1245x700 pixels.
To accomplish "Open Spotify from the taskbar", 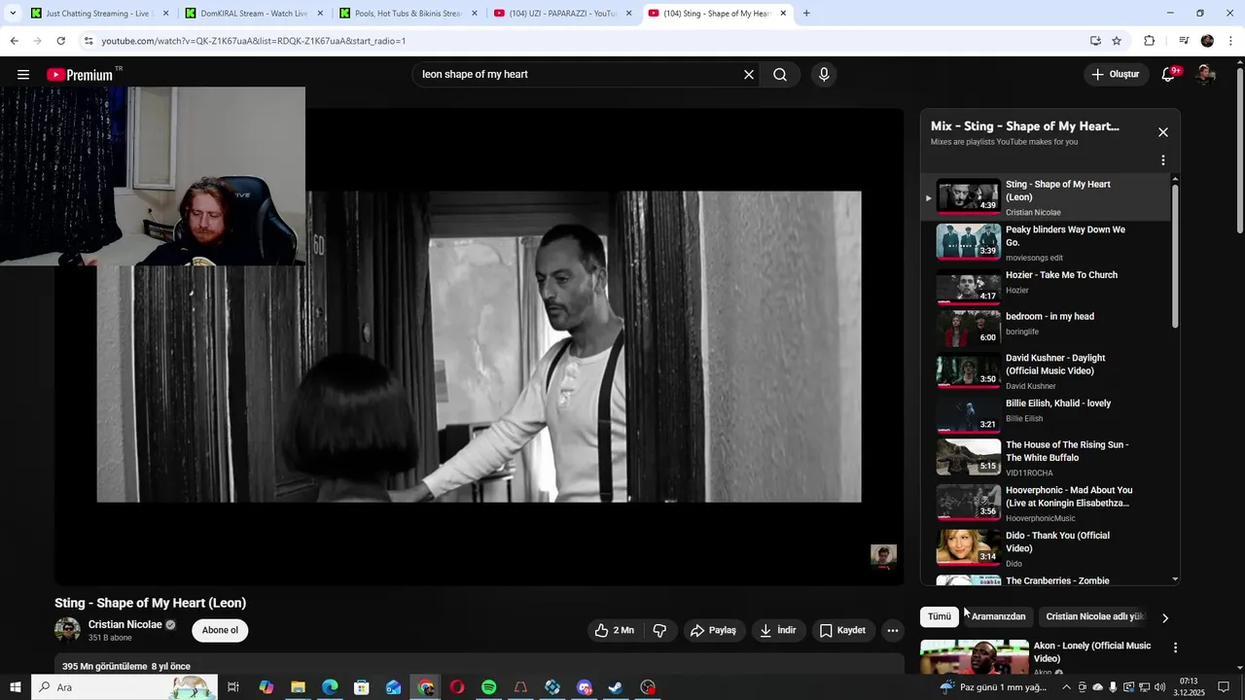I will [488, 687].
